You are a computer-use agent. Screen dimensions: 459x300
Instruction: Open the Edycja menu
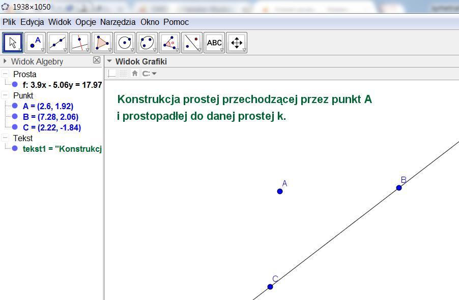(32, 22)
